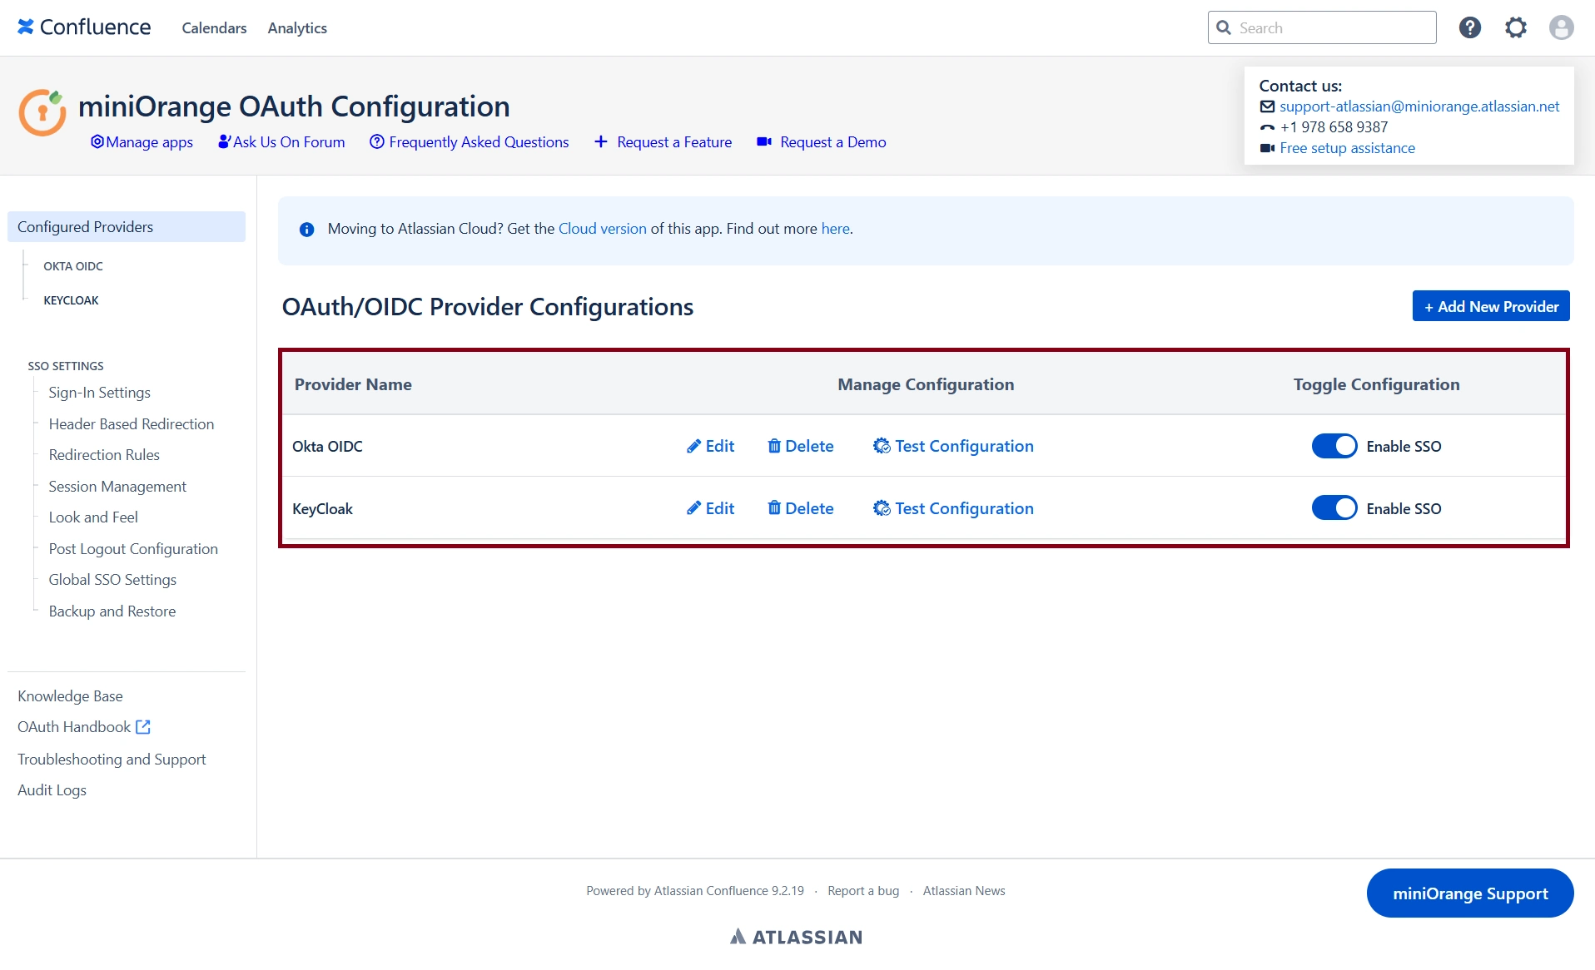The width and height of the screenshot is (1595, 970).
Task: Click the email envelope icon in Contact us
Action: 1267,106
